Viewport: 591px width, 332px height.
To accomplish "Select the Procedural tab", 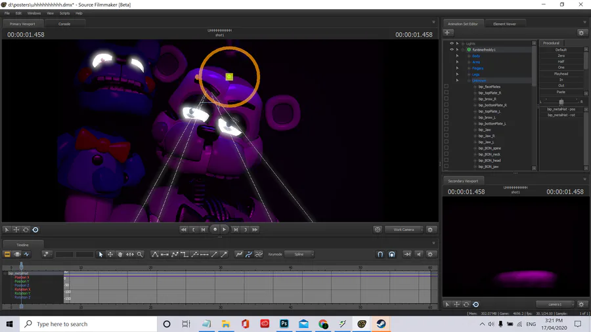I will (551, 43).
